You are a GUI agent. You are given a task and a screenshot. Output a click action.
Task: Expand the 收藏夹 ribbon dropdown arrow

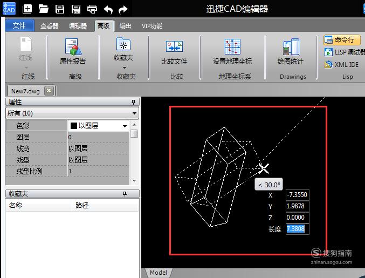point(125,67)
